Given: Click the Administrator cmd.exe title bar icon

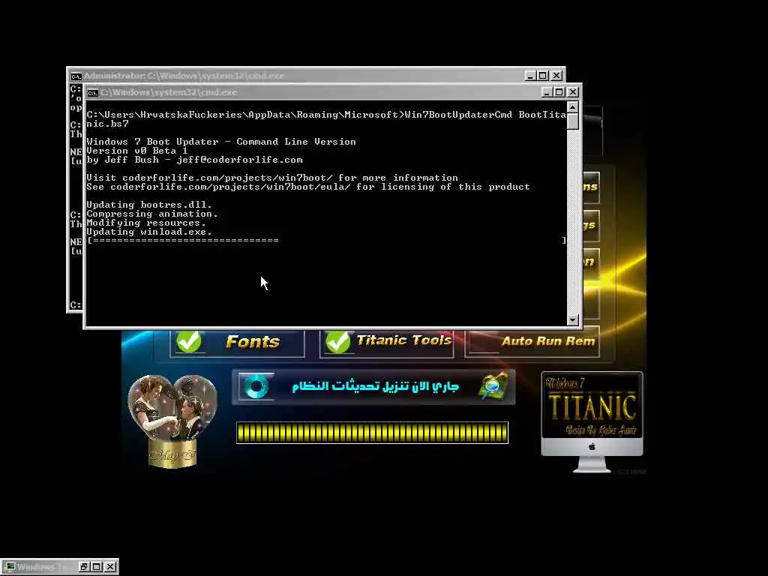Looking at the screenshot, I should [76, 76].
